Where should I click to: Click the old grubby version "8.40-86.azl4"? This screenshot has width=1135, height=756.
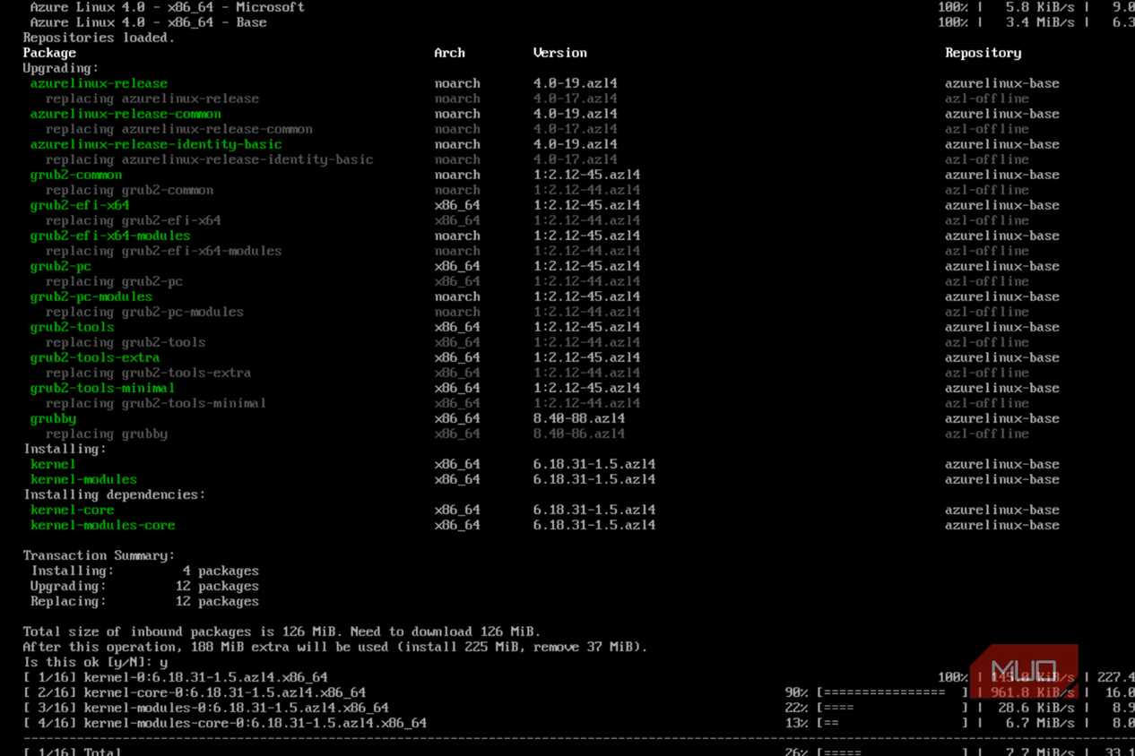579,434
